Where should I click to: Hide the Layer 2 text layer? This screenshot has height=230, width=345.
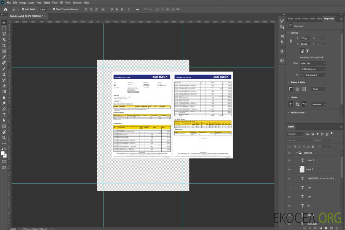click(289, 160)
